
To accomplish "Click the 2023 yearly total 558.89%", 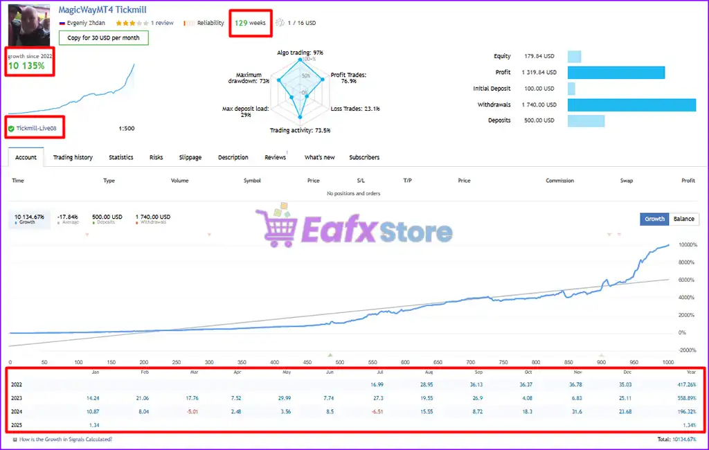I will point(687,399).
